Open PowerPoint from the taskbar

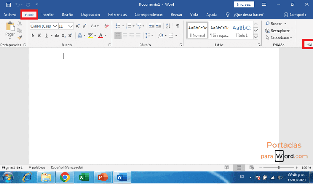tap(102, 177)
